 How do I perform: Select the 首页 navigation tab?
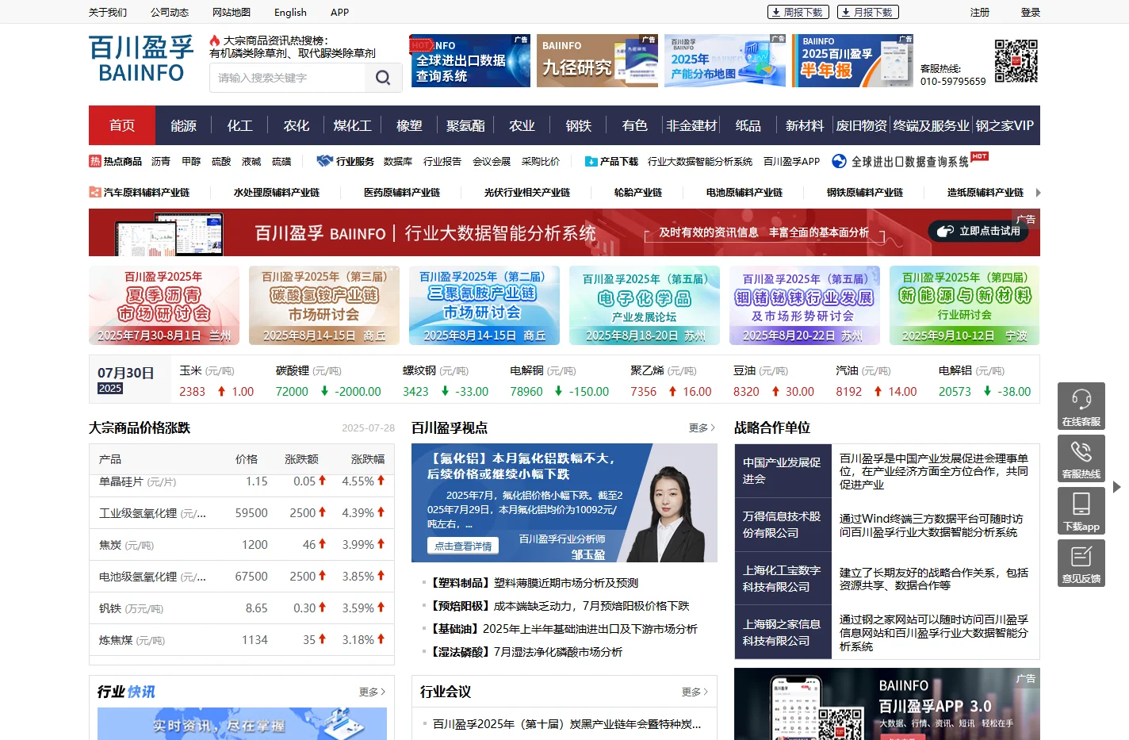(122, 125)
